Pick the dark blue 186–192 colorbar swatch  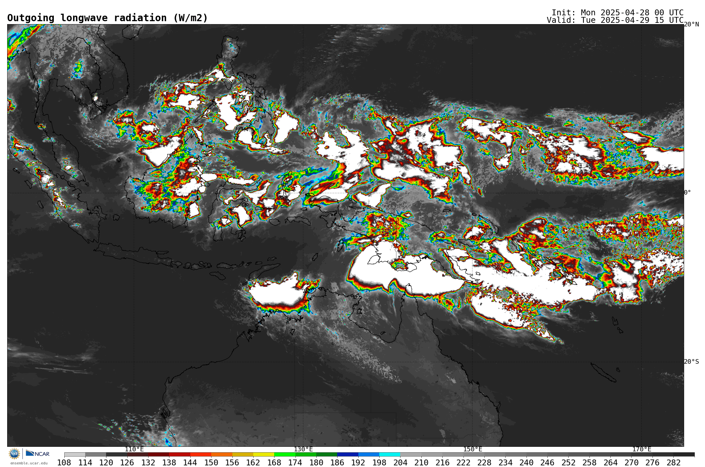[348, 454]
